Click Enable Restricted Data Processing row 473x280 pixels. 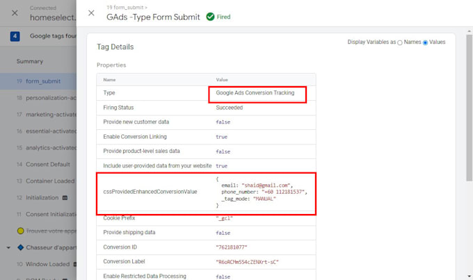point(206,276)
